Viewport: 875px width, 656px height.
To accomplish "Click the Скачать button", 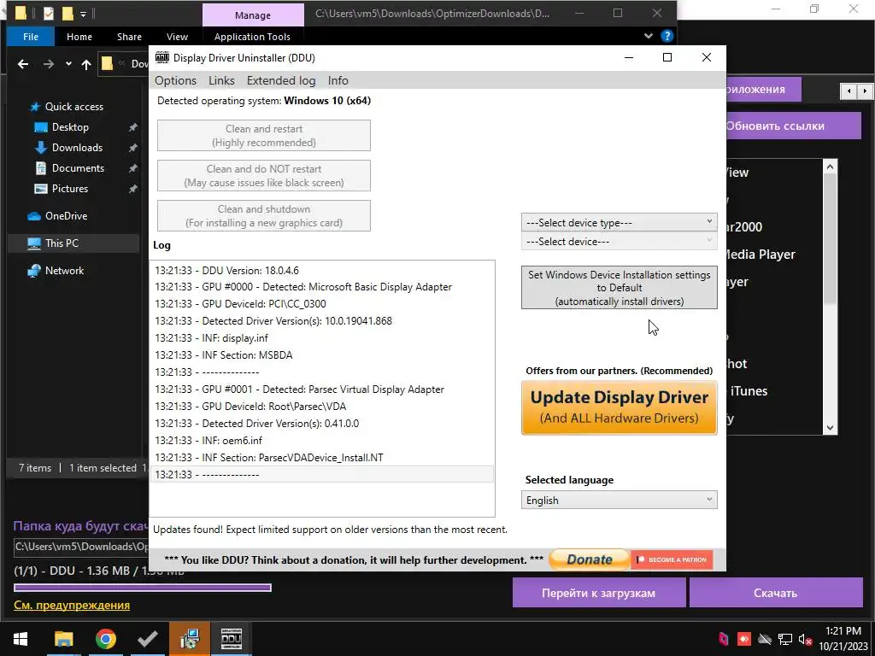I will tap(776, 593).
